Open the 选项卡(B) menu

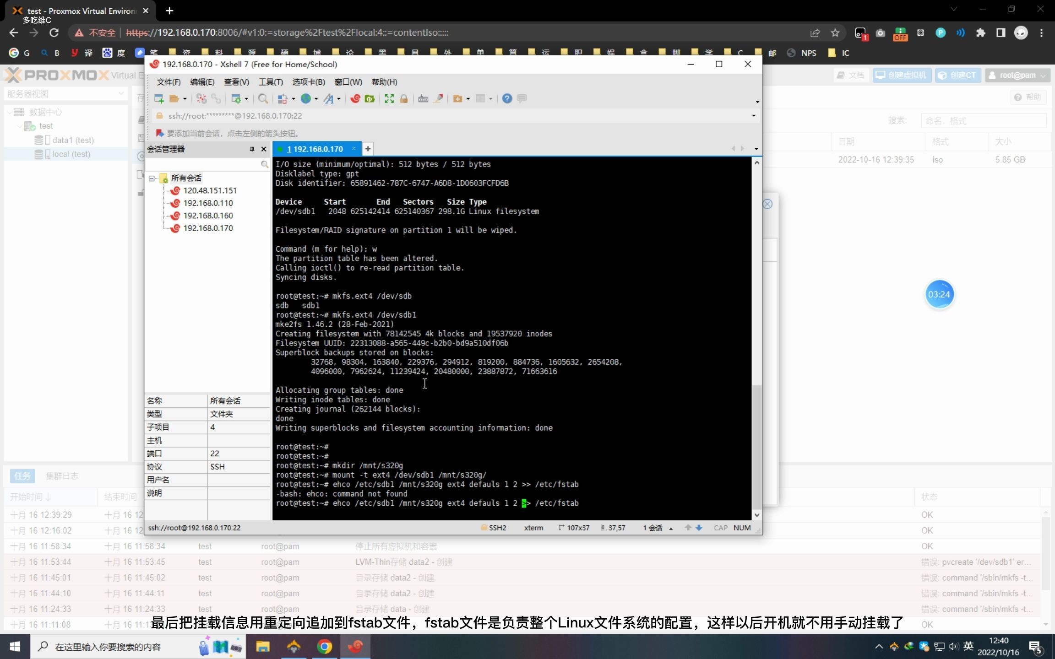point(309,82)
